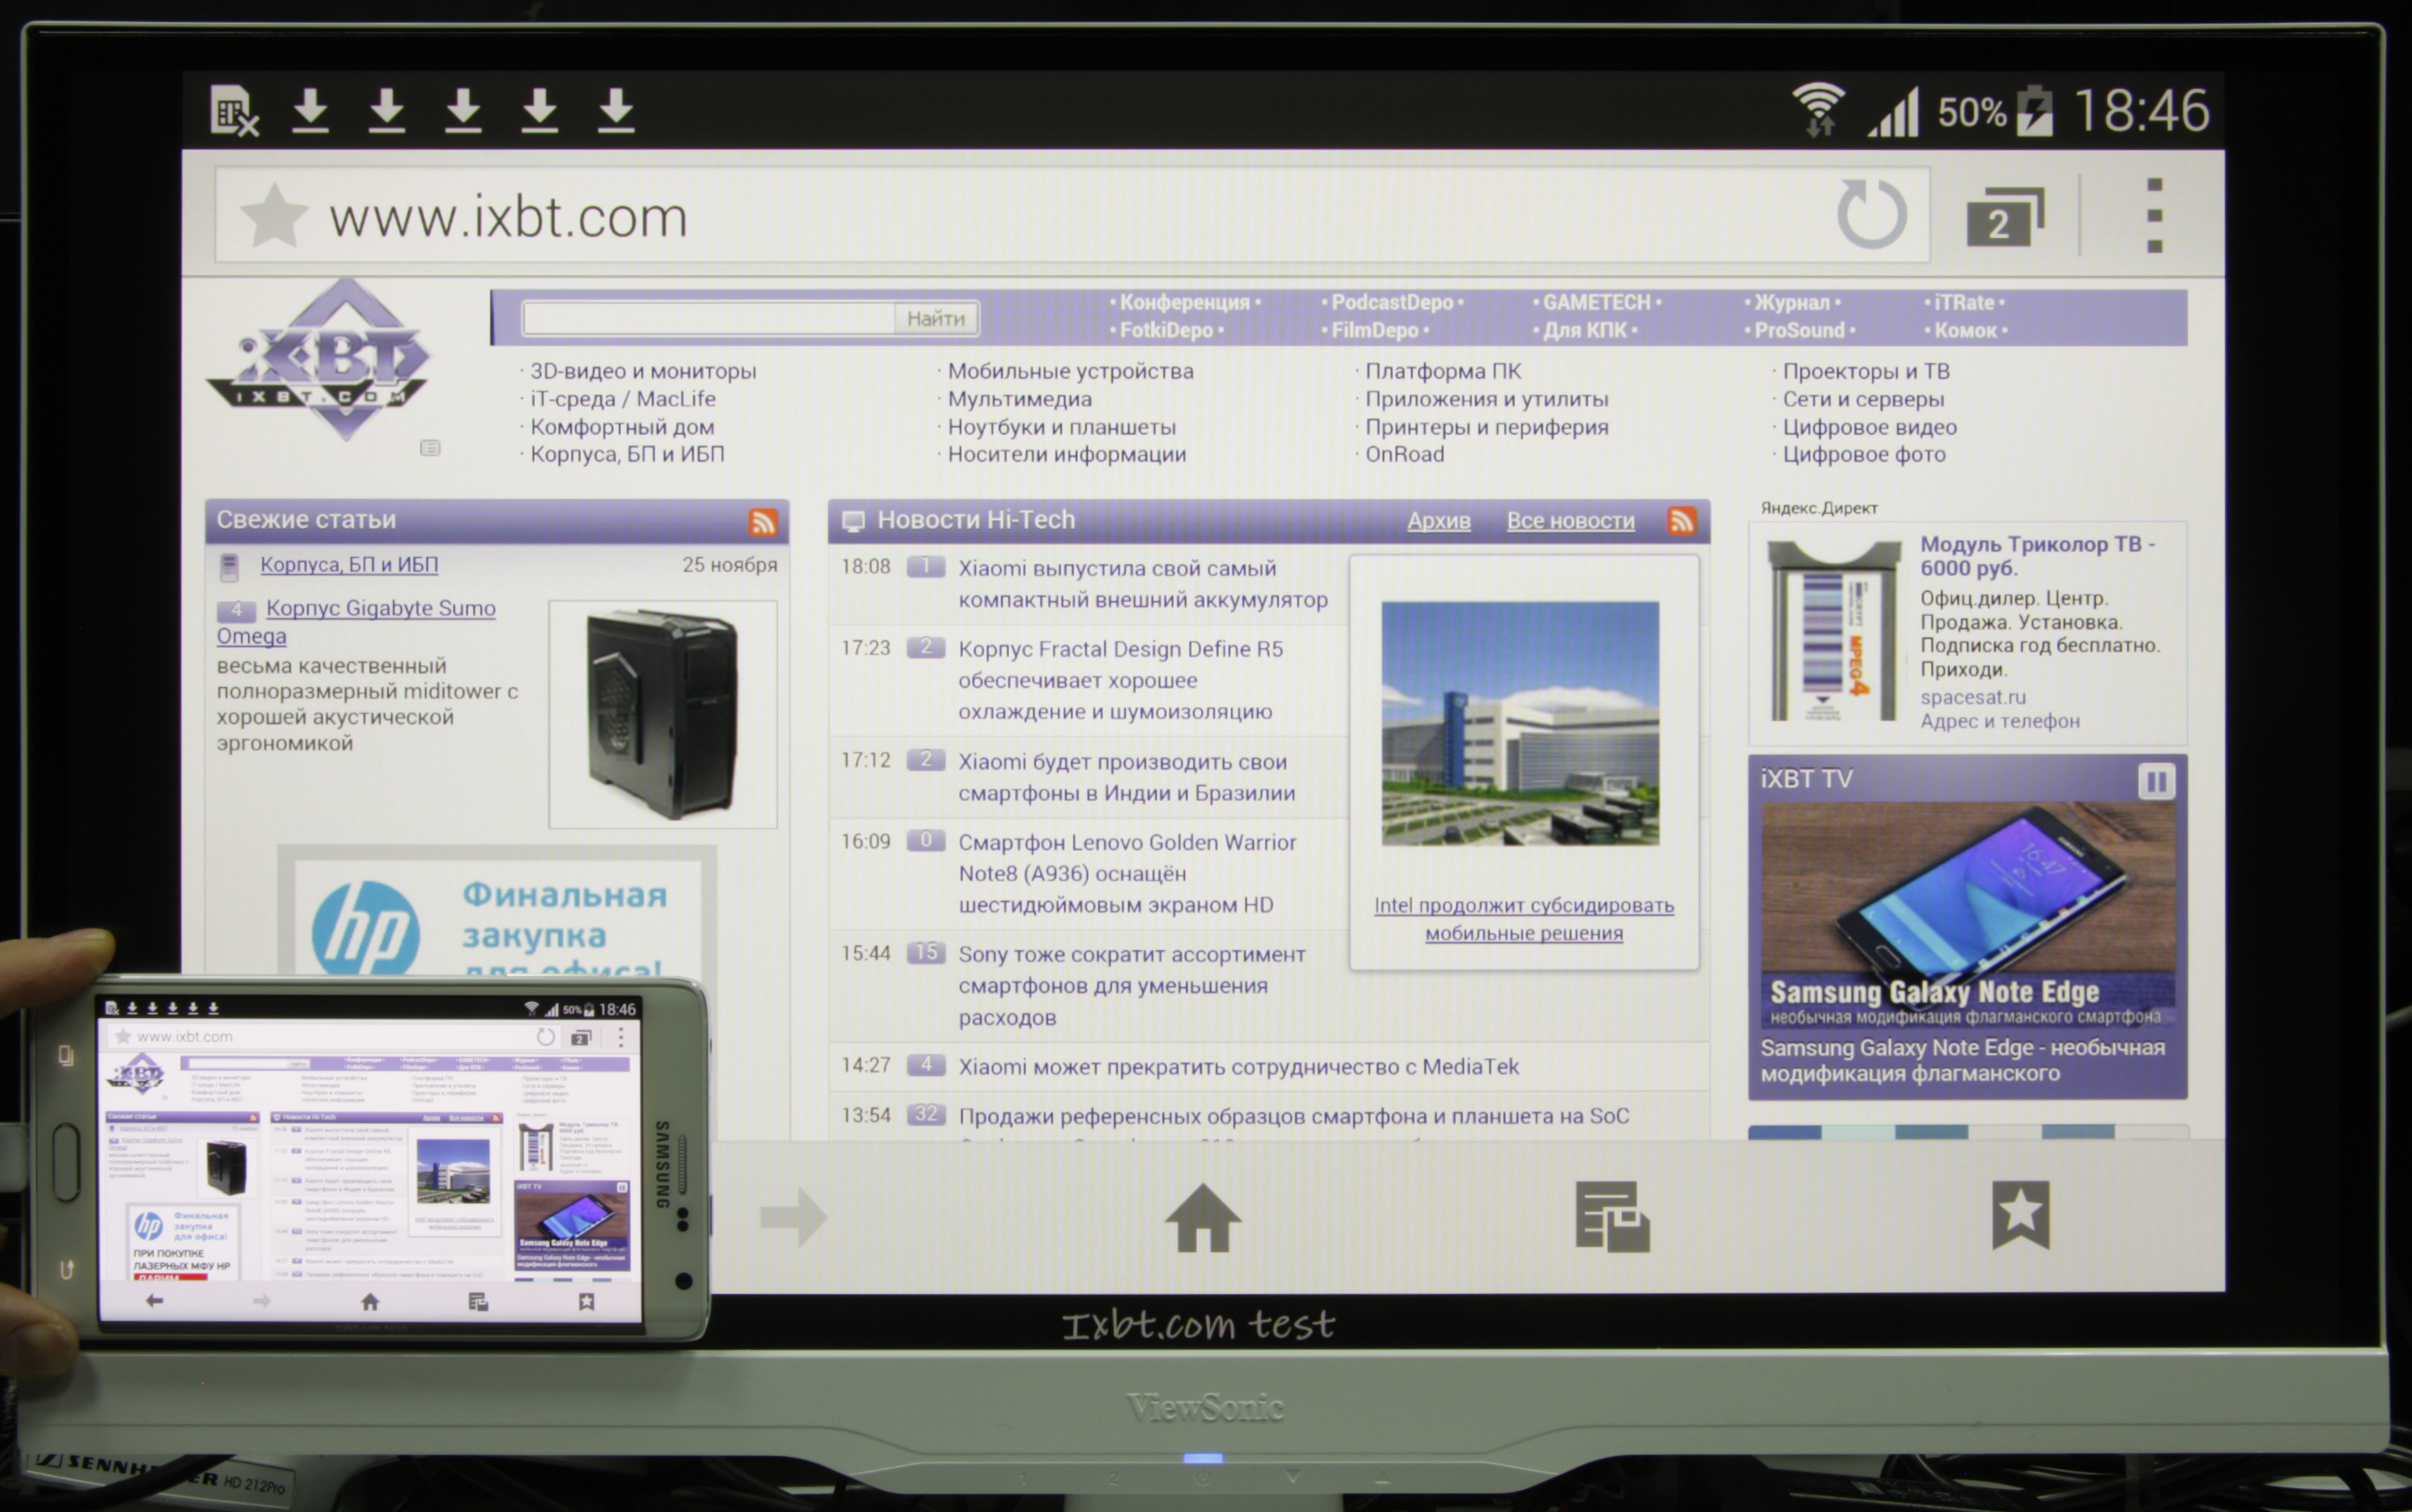Click the Найти search button

pyautogui.click(x=936, y=318)
